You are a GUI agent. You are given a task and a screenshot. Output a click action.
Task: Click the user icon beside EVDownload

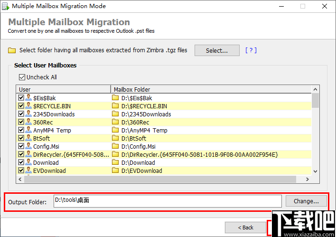[28, 171]
